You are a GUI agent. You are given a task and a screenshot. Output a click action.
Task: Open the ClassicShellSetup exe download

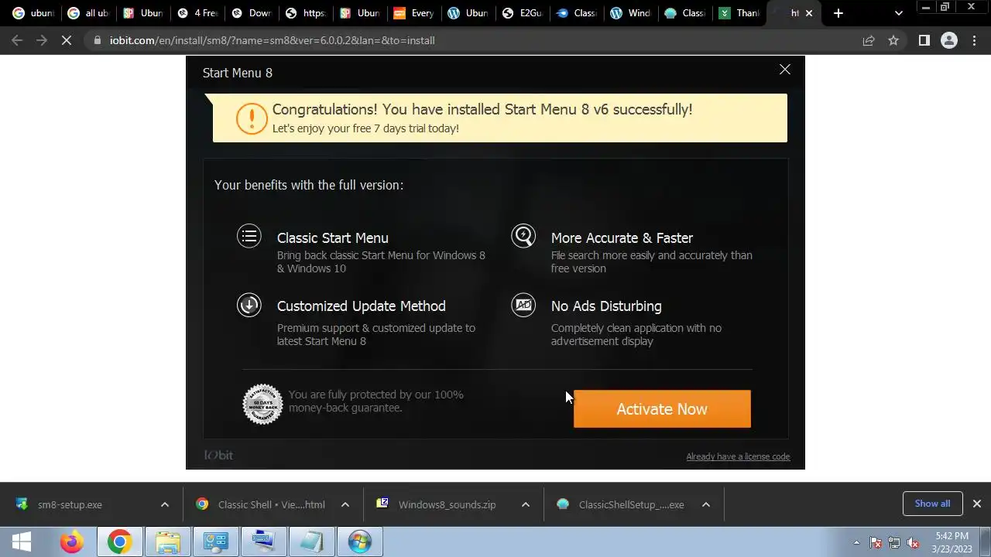[x=631, y=504]
